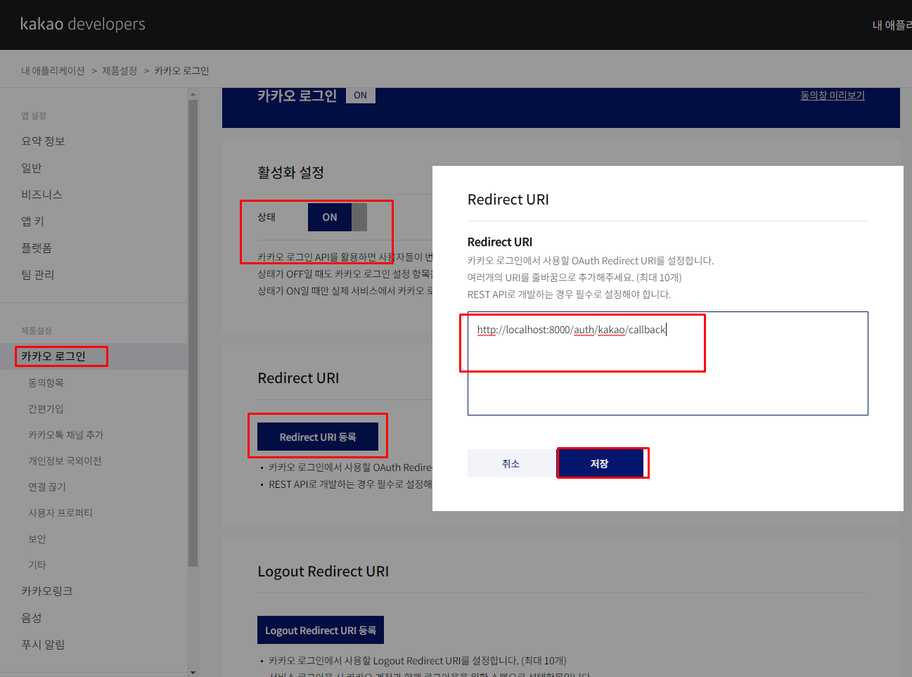The height and width of the screenshot is (677, 912).
Task: Click the sidebar scrollbar up arrow
Action: point(193,94)
